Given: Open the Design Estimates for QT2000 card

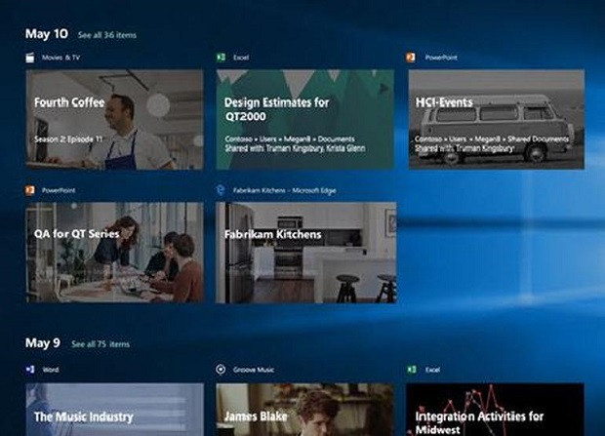Looking at the screenshot, I should click(305, 120).
